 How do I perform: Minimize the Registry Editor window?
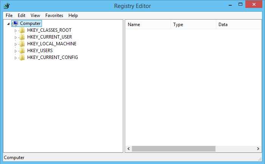pyautogui.click(x=230, y=5)
